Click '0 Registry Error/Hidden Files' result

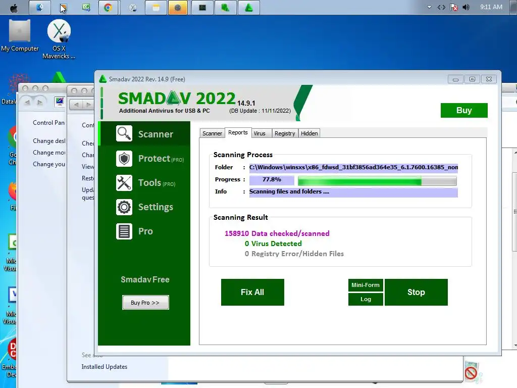click(x=294, y=254)
